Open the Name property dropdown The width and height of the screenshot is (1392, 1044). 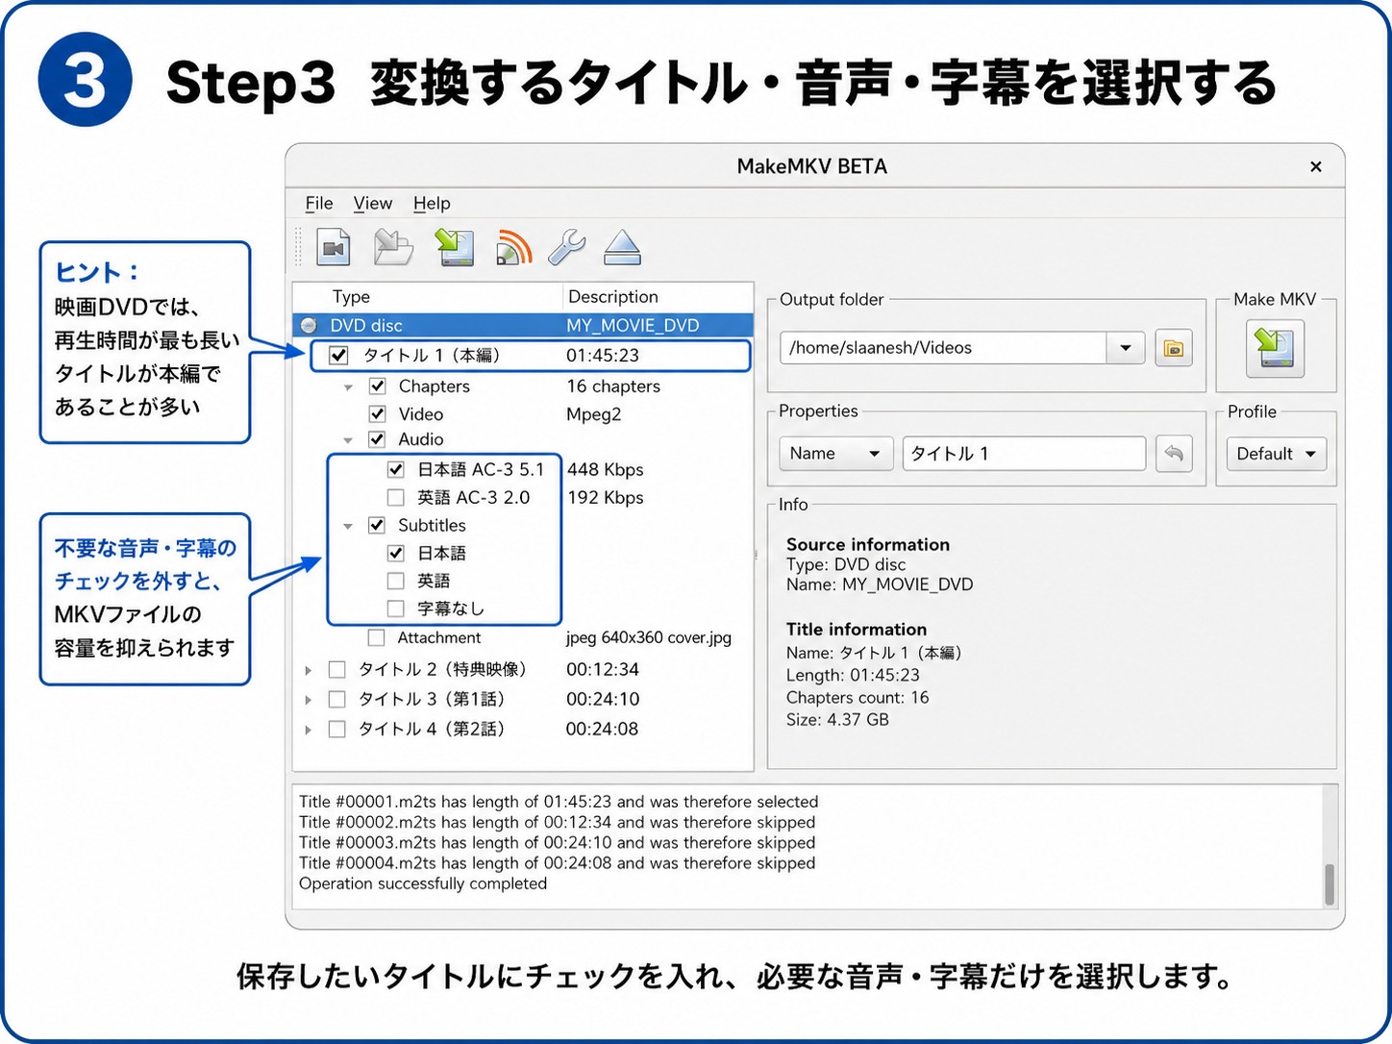835,454
